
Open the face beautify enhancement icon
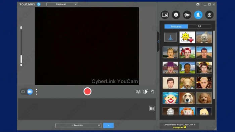145,91
